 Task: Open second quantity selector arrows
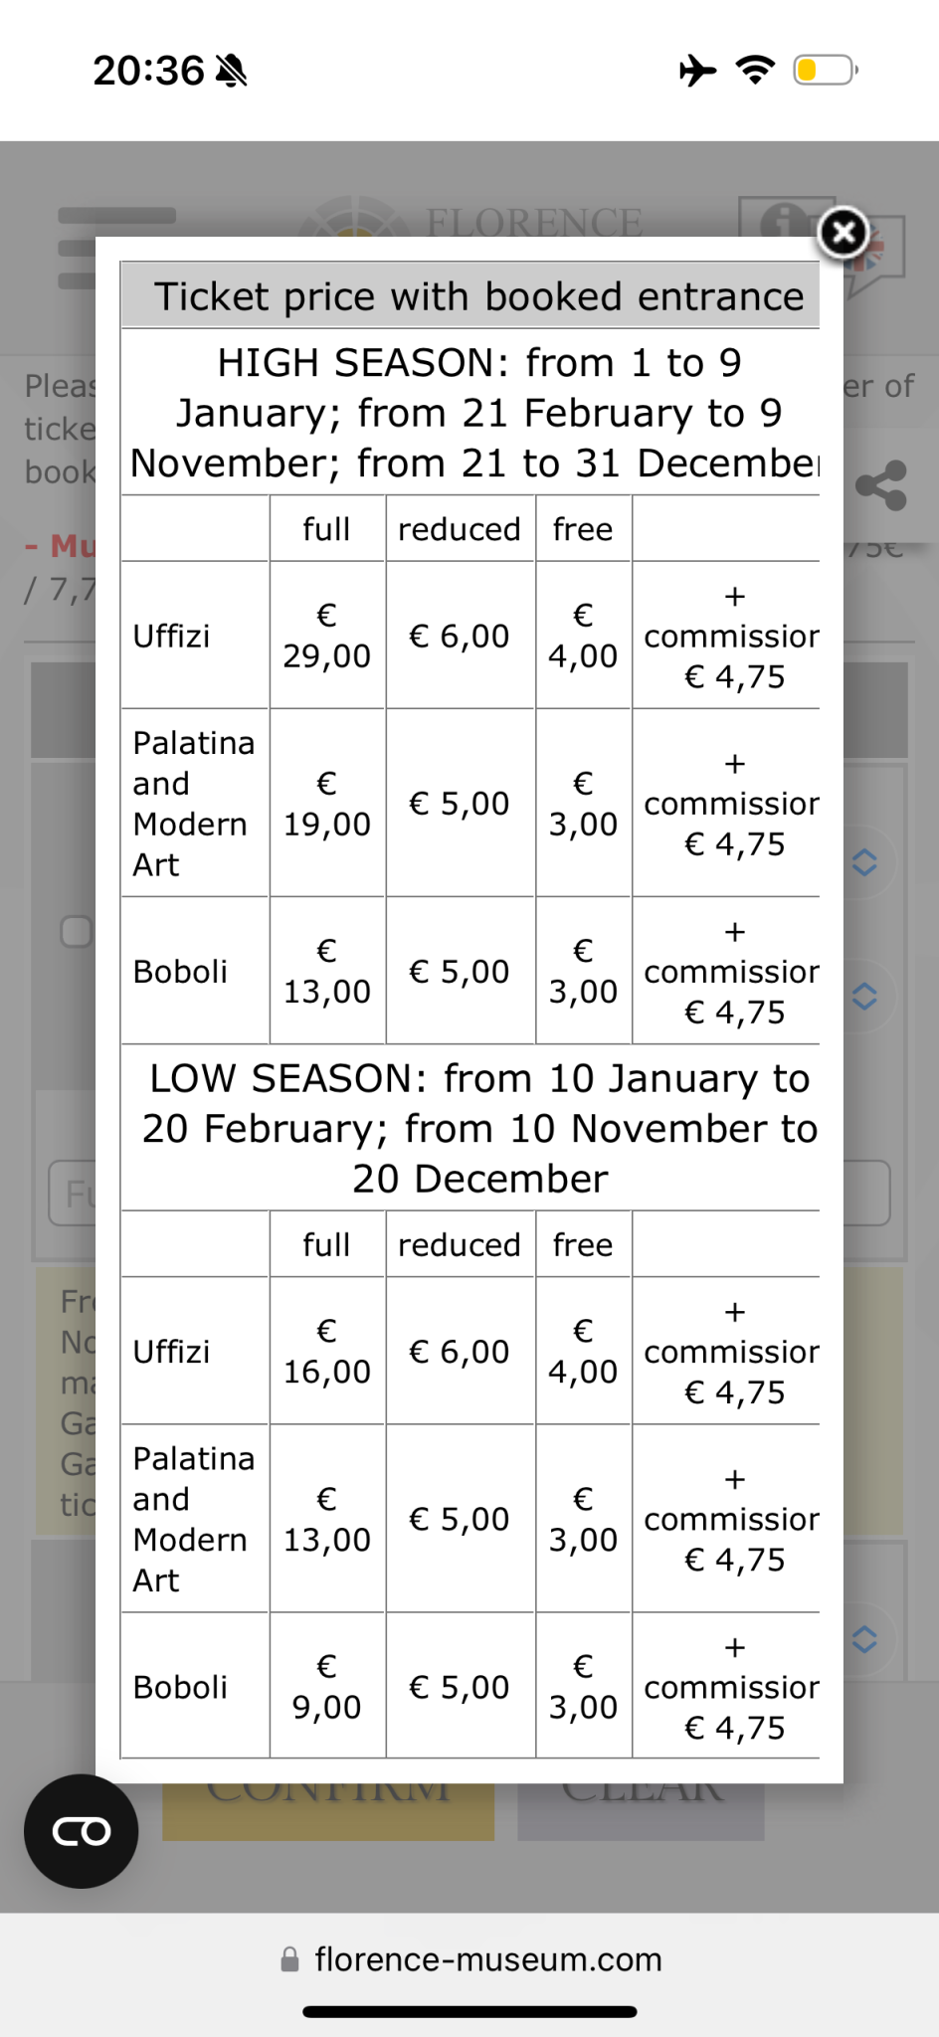point(864,996)
